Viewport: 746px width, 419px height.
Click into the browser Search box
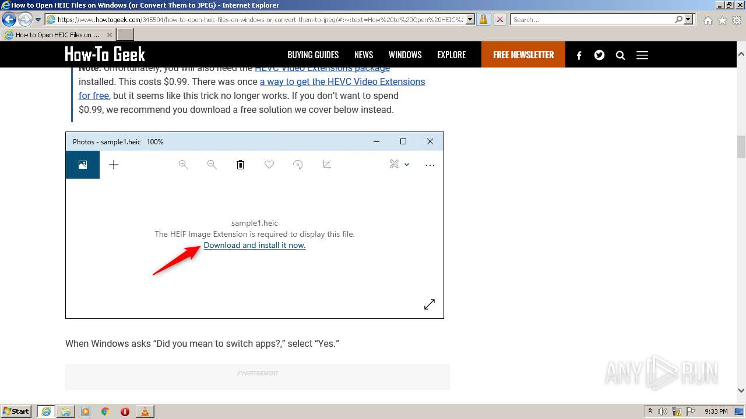coord(592,19)
